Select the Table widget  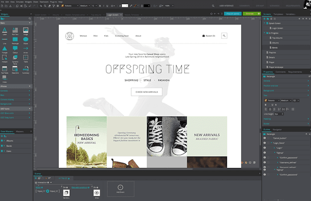tap(26, 59)
